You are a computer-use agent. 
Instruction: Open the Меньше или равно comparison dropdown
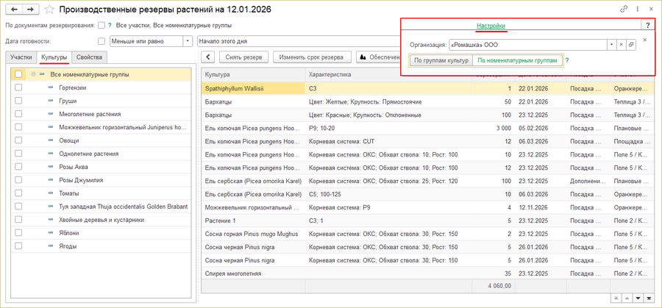(188, 41)
